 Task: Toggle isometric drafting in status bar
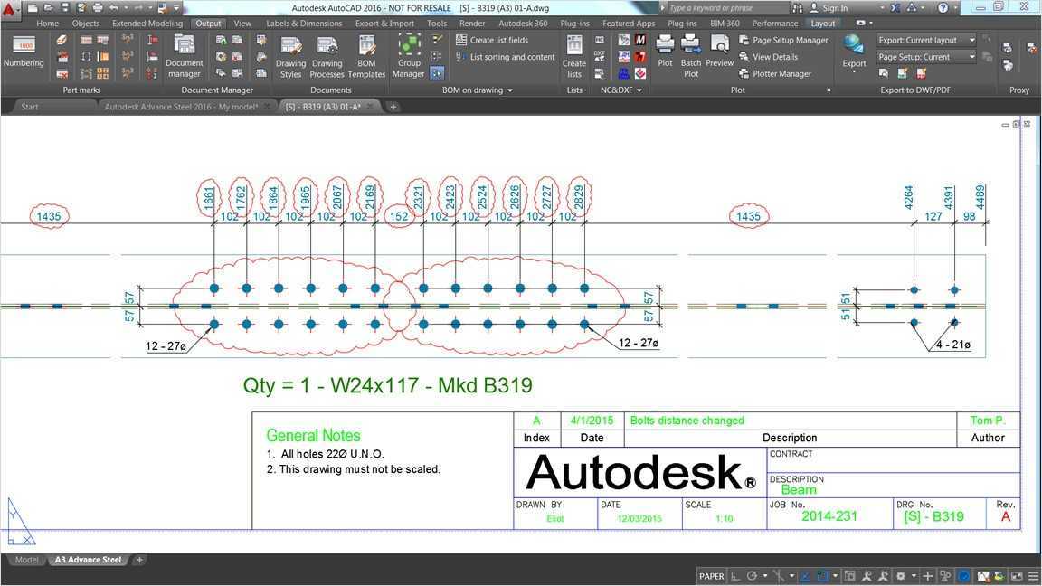coord(778,576)
